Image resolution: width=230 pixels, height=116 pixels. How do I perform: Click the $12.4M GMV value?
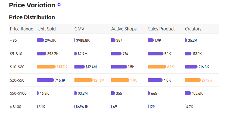[x=91, y=67]
